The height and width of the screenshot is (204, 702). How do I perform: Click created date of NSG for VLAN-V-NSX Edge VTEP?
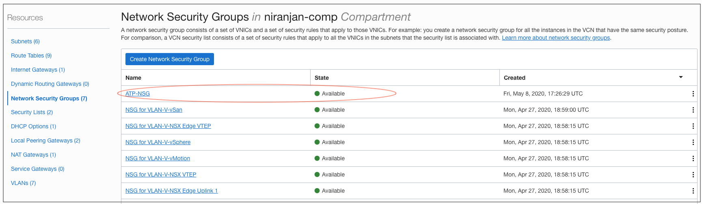[x=546, y=126]
